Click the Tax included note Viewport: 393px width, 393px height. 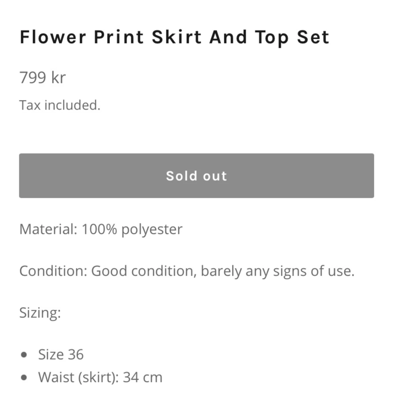coord(60,105)
